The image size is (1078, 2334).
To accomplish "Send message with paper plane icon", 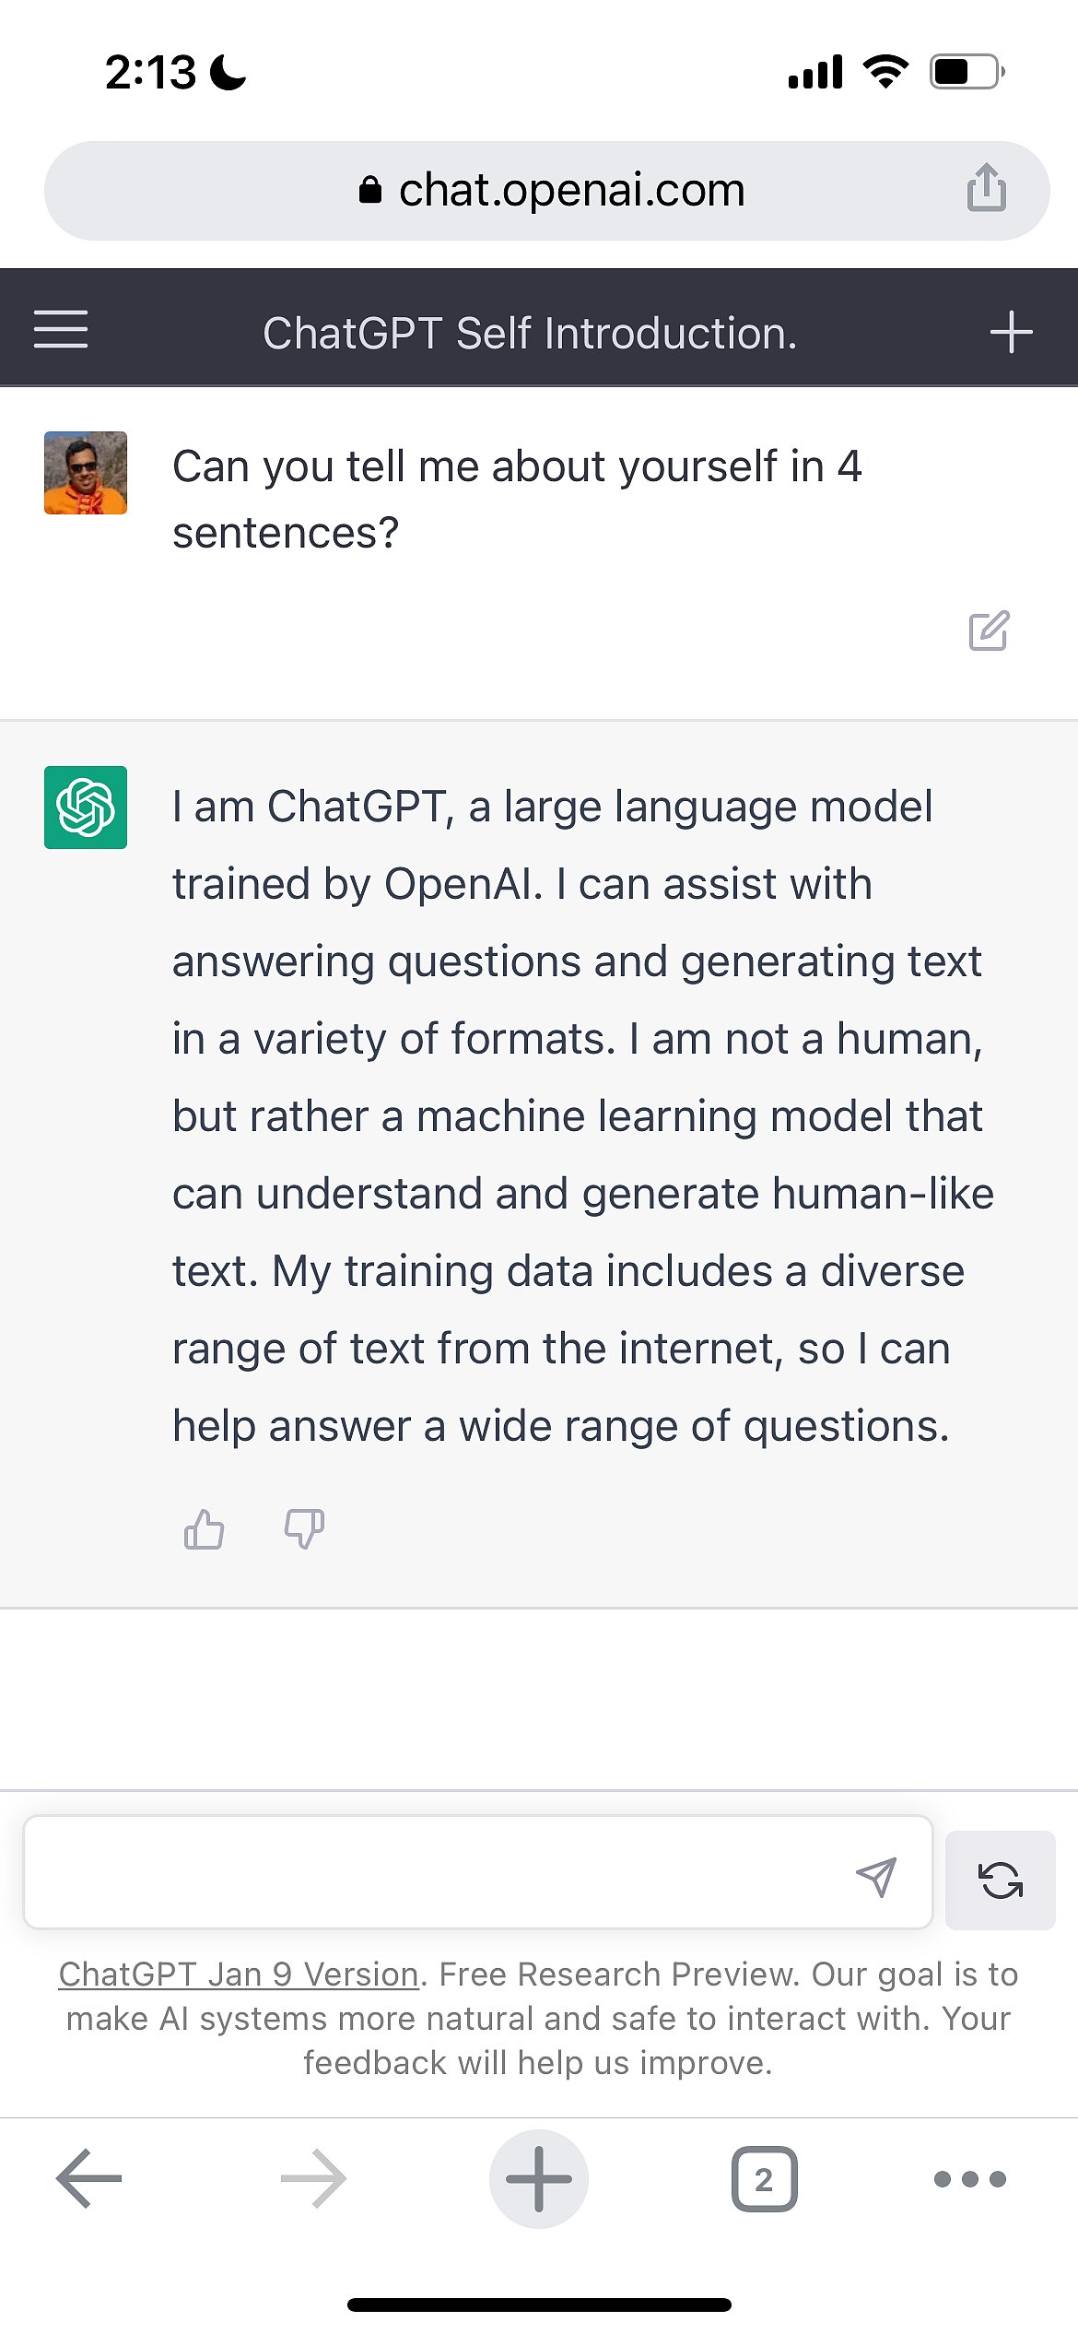I will click(875, 1876).
